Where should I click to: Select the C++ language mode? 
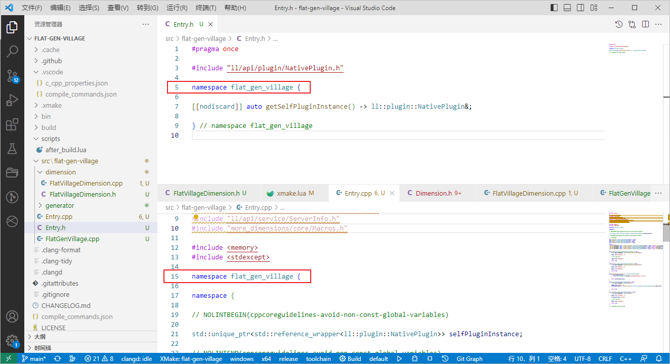point(625,358)
